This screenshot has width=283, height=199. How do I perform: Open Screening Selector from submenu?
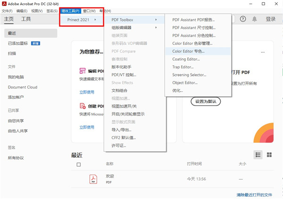tap(198, 75)
